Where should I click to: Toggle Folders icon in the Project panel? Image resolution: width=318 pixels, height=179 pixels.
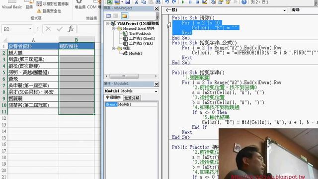124,16
